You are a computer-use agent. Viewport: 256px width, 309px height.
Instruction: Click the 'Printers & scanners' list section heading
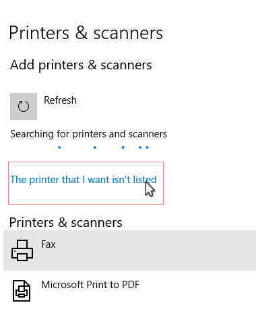click(65, 222)
